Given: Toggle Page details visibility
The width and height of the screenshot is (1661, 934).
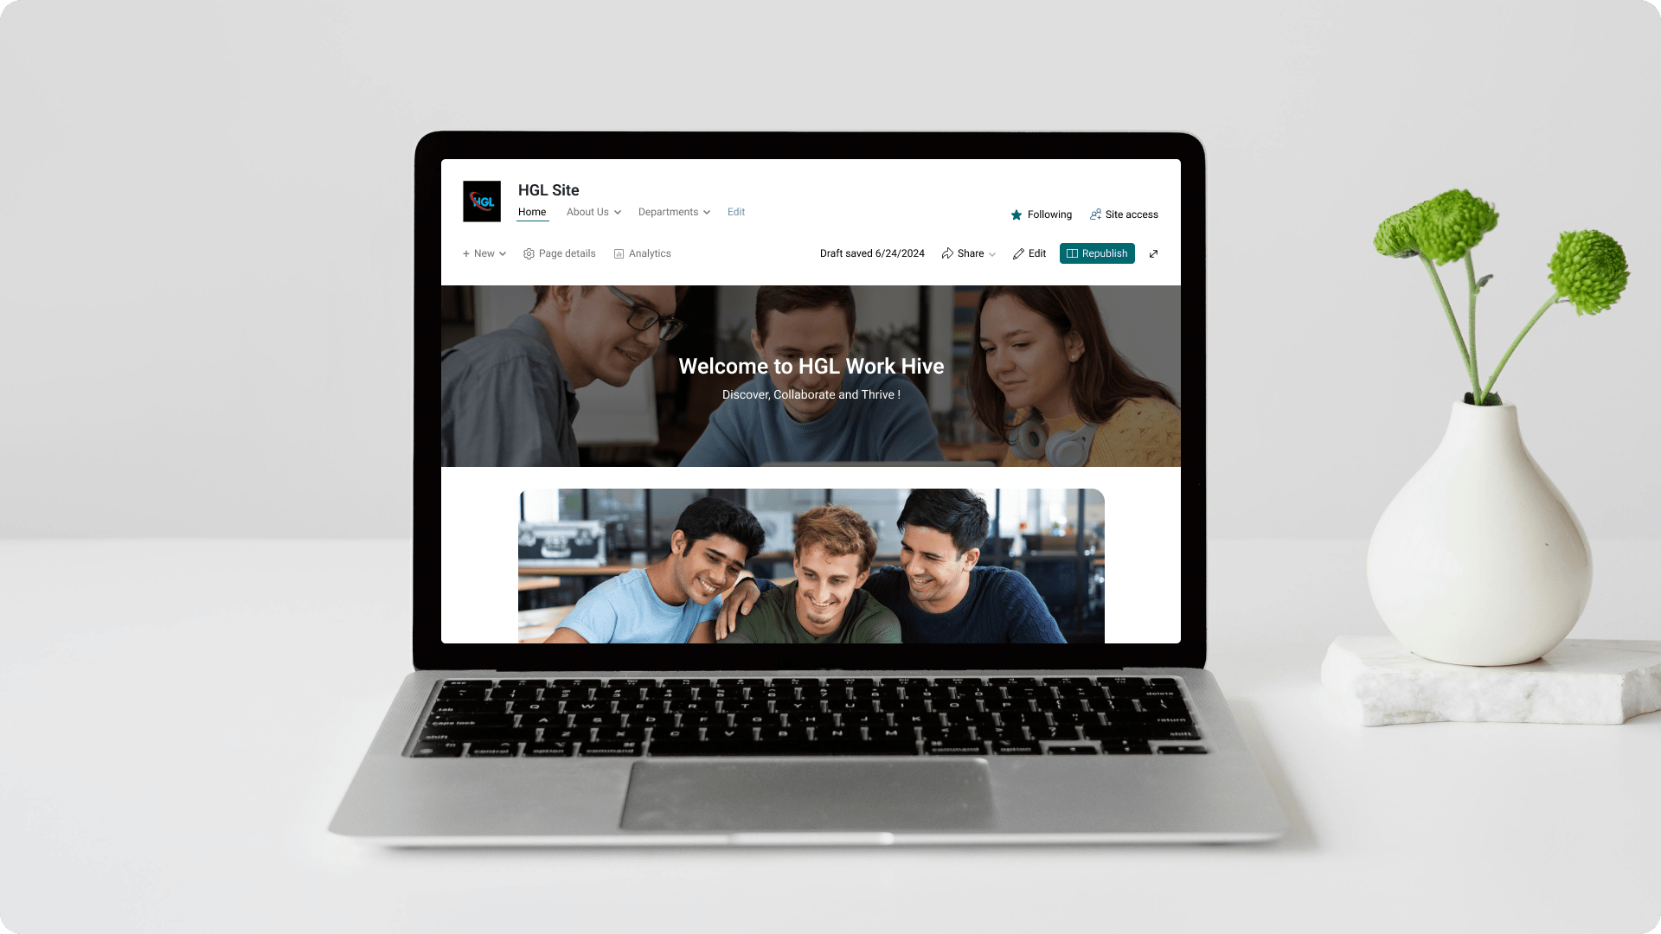Looking at the screenshot, I should coord(560,253).
